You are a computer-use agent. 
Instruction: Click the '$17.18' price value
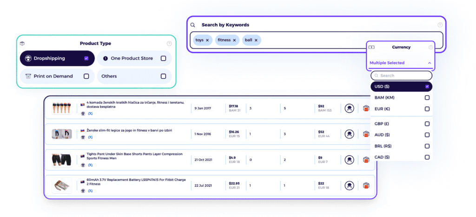point(233,106)
